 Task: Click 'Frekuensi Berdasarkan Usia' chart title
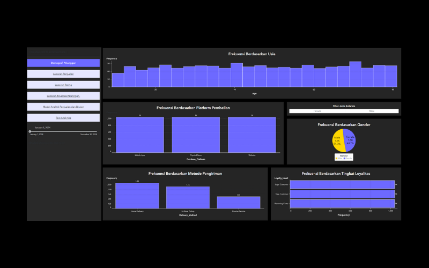[252, 54]
